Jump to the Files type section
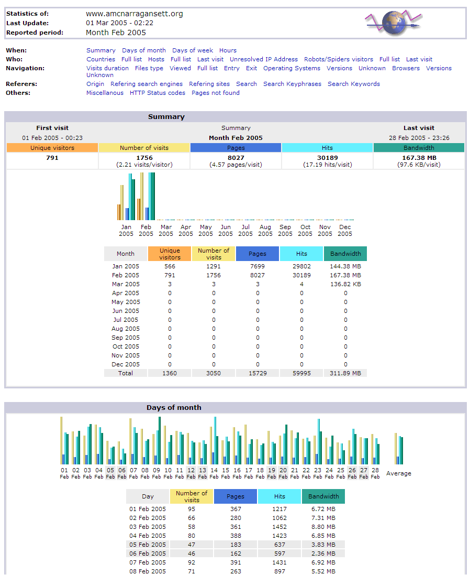The width and height of the screenshot is (470, 575). pos(149,68)
